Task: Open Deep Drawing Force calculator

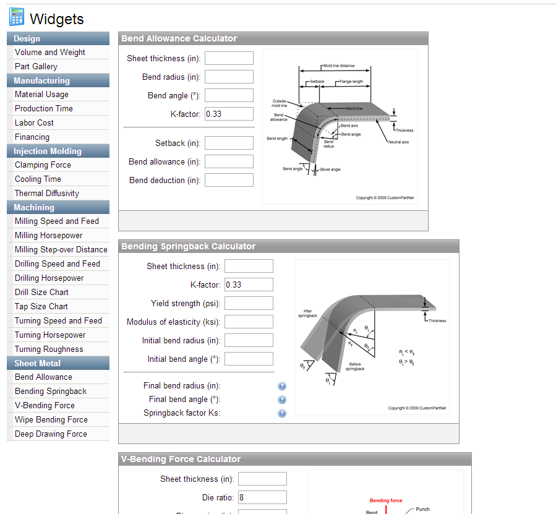Action: pos(51,434)
